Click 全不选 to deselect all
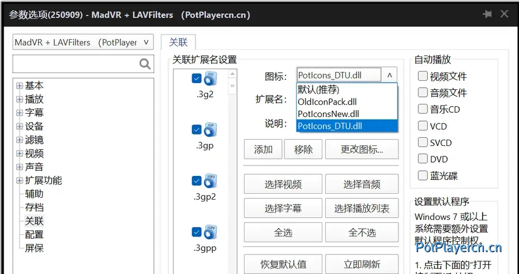 click(x=362, y=232)
